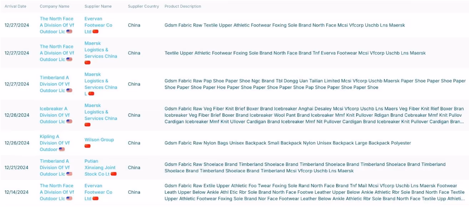Image resolution: width=469 pixels, height=207 pixels.
Task: Open The North Face company in the 12/14/2024 row
Action: tap(57, 192)
